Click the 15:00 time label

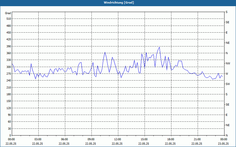144,139
